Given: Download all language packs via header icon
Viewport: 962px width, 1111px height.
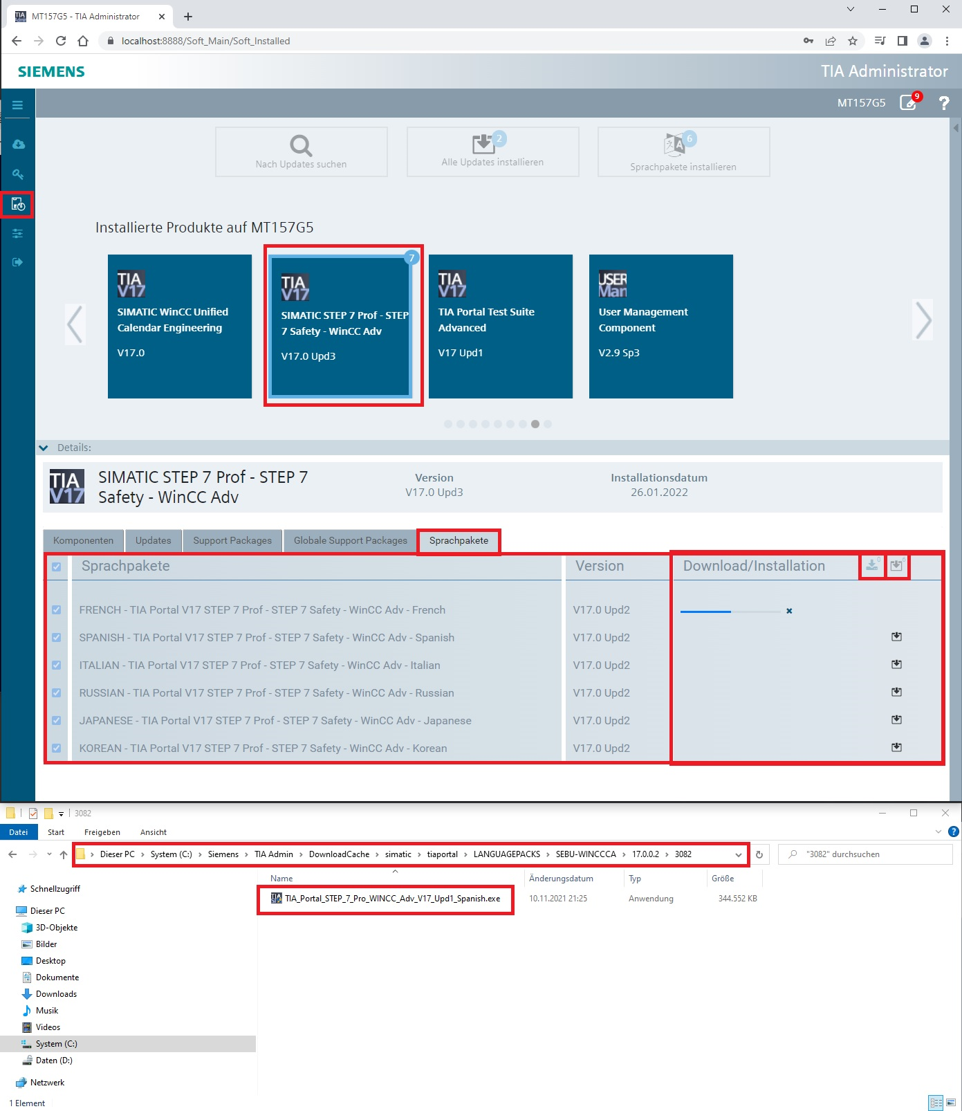Looking at the screenshot, I should click(x=872, y=565).
